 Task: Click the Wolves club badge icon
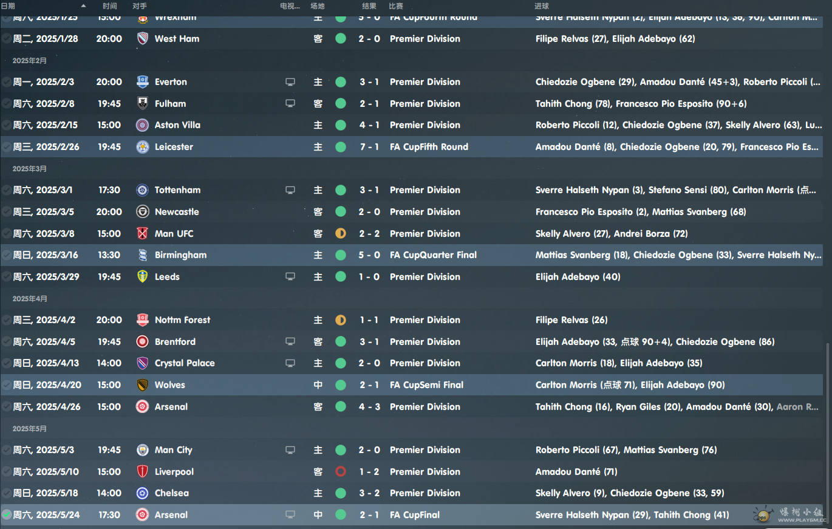[x=143, y=385]
